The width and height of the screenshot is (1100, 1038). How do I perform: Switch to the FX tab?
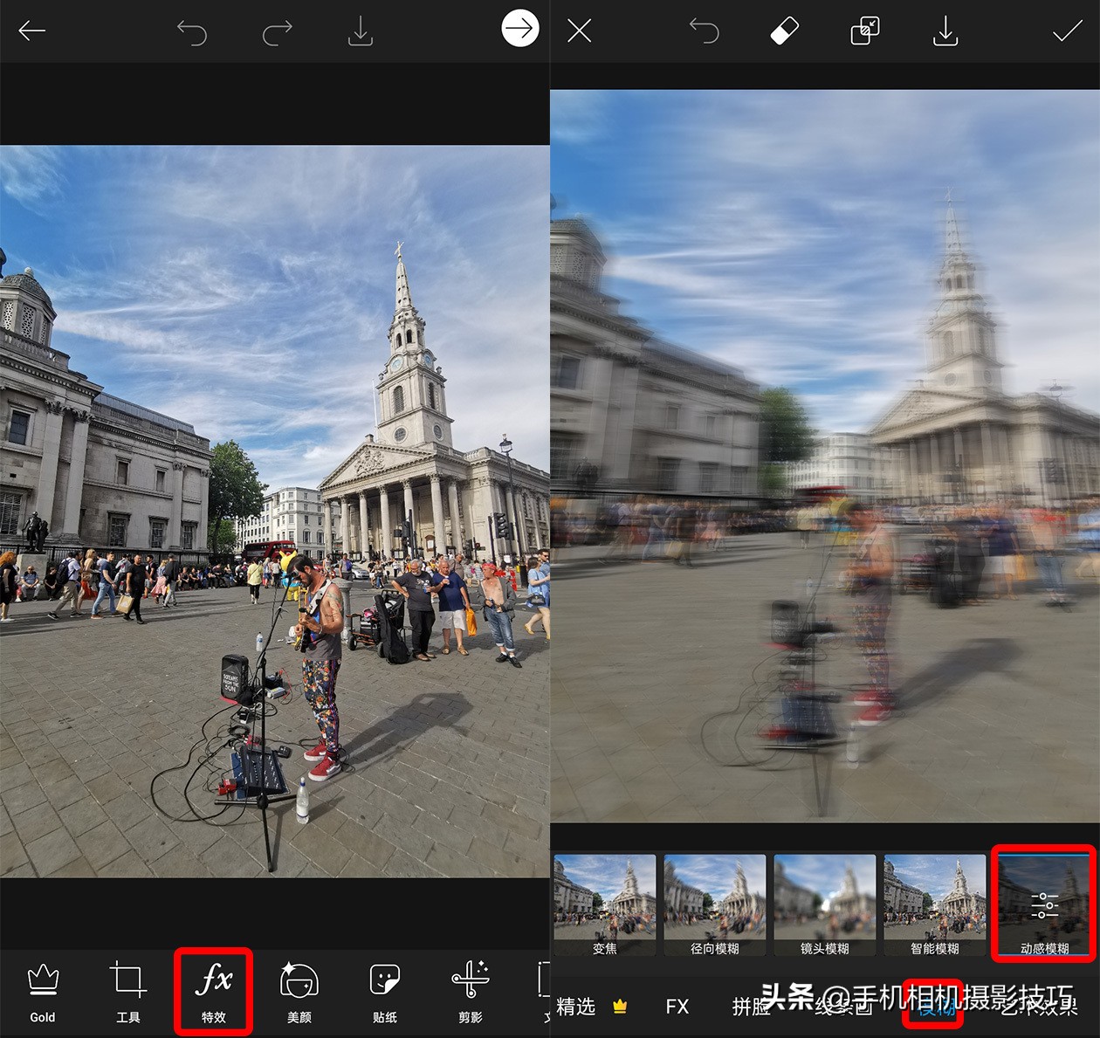(x=677, y=1007)
